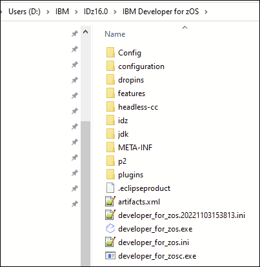Viewport: 260px width, 267px height.
Task: Expand the chevron after IBM Developer for zOS
Action: coord(206,12)
